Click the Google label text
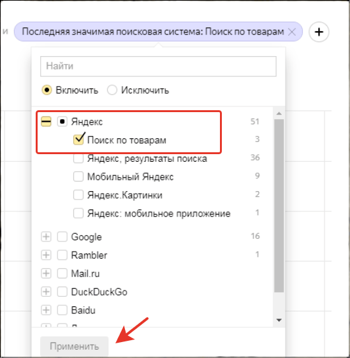Screen dimensions: 350x358 pos(86,237)
